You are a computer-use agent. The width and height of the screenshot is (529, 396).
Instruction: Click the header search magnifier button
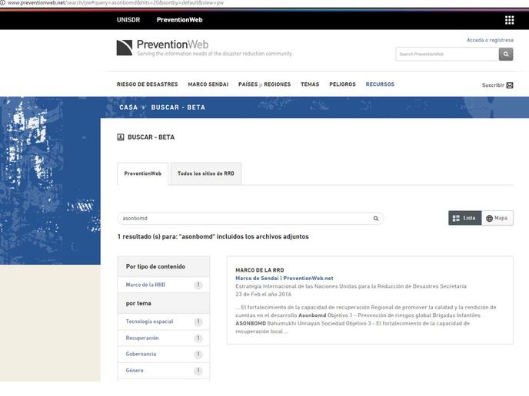point(506,54)
